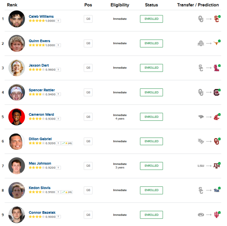Screen dimensions: 227x226
Task: Click the LSU logo in Max Johnson's row
Action: pos(201,166)
